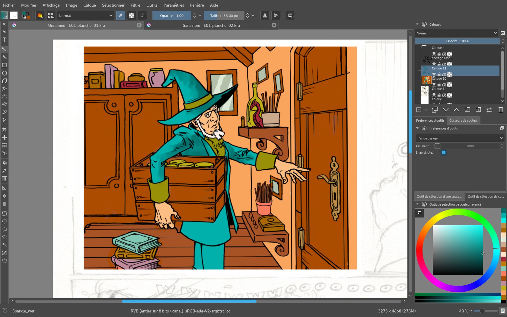Select the Calque 10 layer
The width and height of the screenshot is (507, 317).
(460, 81)
